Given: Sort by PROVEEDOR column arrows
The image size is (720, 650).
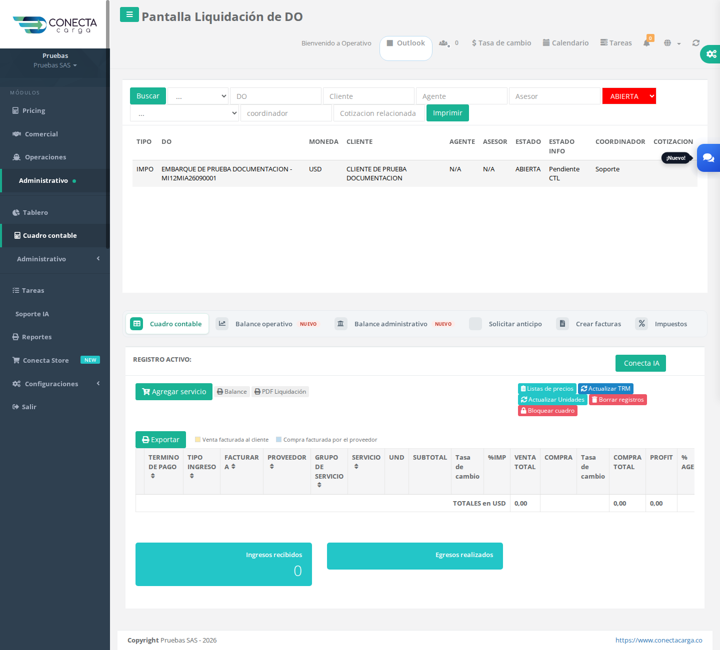Looking at the screenshot, I should click(x=272, y=467).
